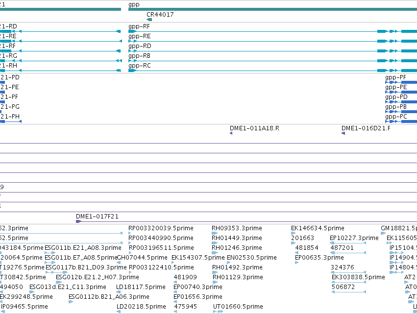Select the gpp-PD protein label
The image size is (417, 314).
pyautogui.click(x=396, y=97)
